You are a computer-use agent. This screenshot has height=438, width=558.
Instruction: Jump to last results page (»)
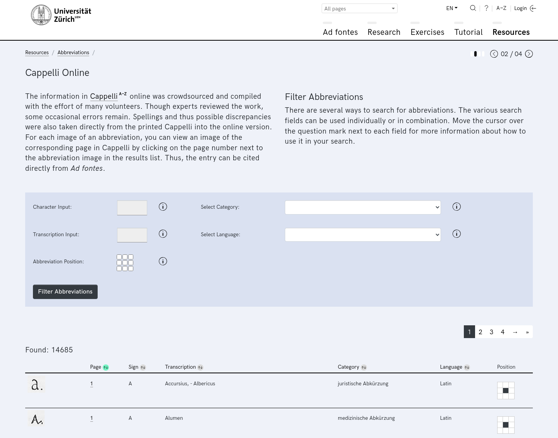click(527, 332)
